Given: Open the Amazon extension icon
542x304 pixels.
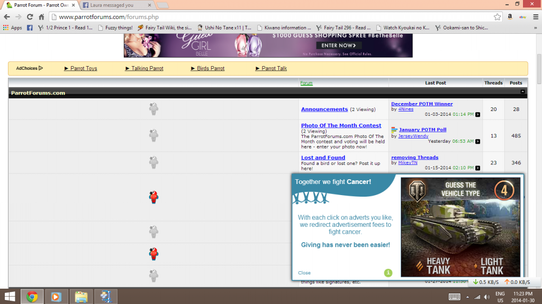Looking at the screenshot, I should [510, 16].
